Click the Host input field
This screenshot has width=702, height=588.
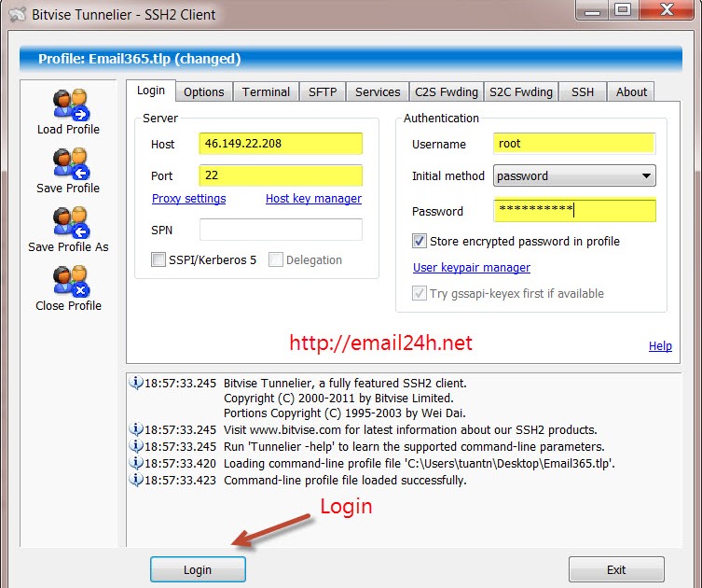pyautogui.click(x=281, y=144)
